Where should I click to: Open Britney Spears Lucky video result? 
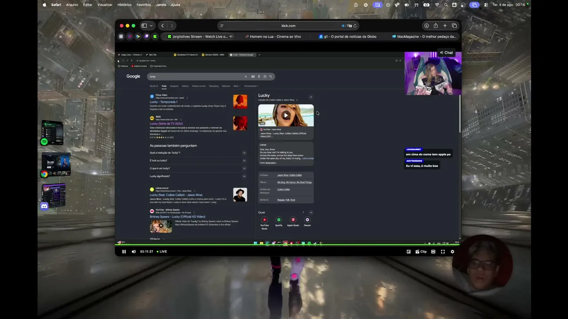(x=177, y=217)
